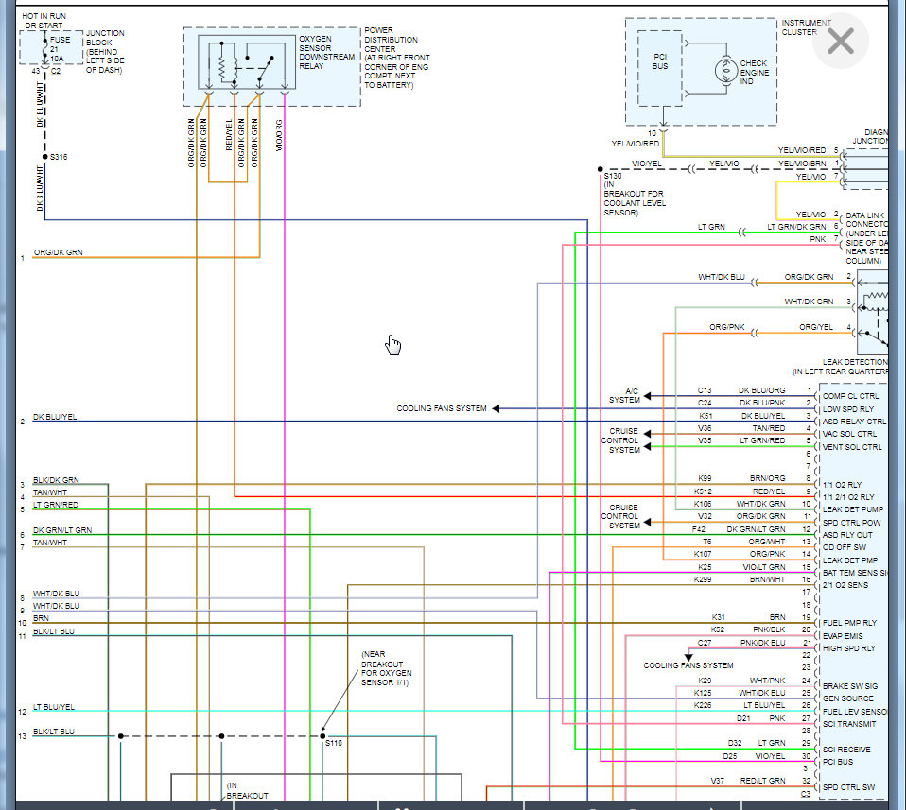Screen dimensions: 906x810
Task: Click the 'LEAK DET PUMP' pin label
Action: click(853, 509)
